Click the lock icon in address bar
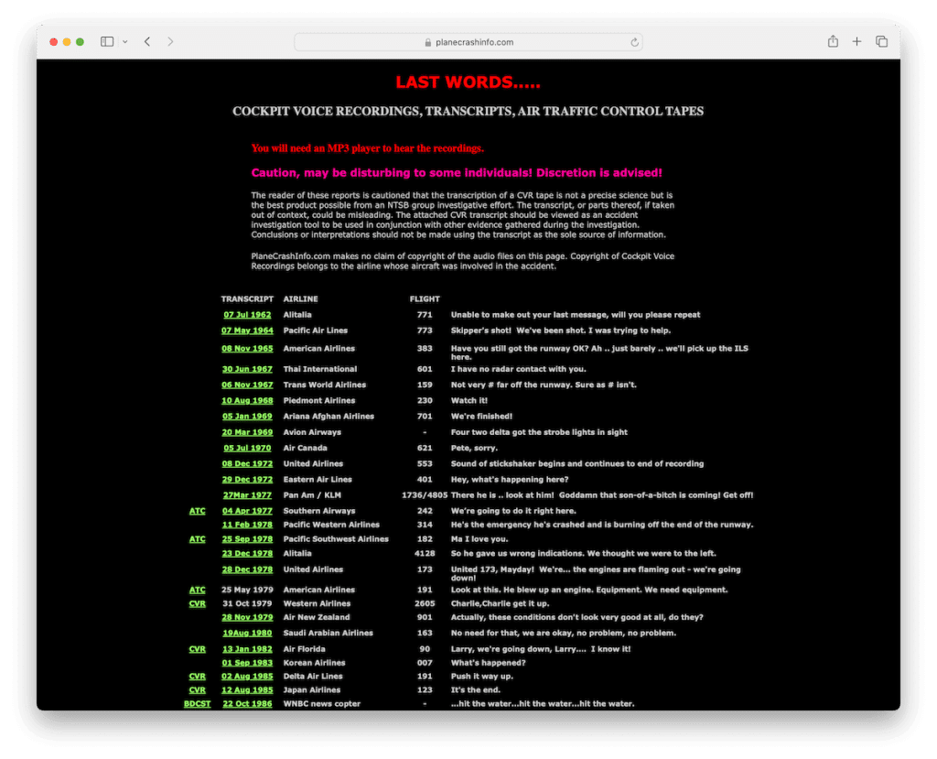 (x=428, y=42)
